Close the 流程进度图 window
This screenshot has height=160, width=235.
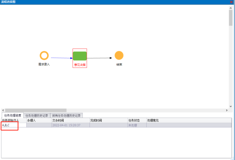(x=232, y=2)
